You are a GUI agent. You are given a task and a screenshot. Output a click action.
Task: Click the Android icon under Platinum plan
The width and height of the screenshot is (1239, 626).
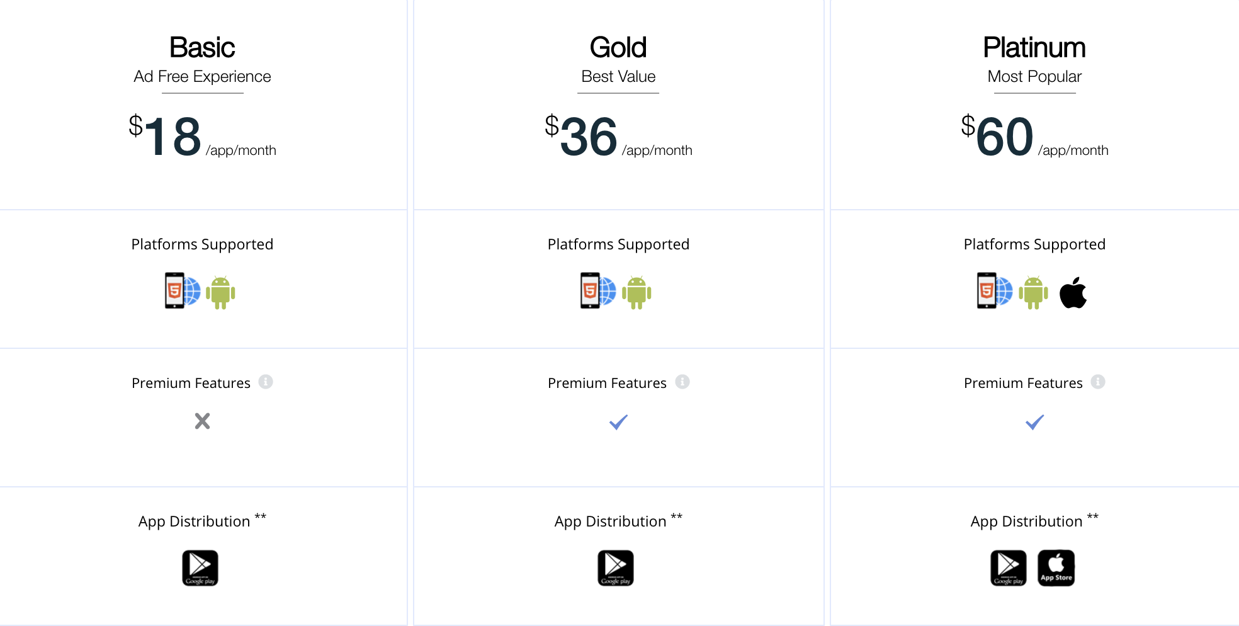1033,292
